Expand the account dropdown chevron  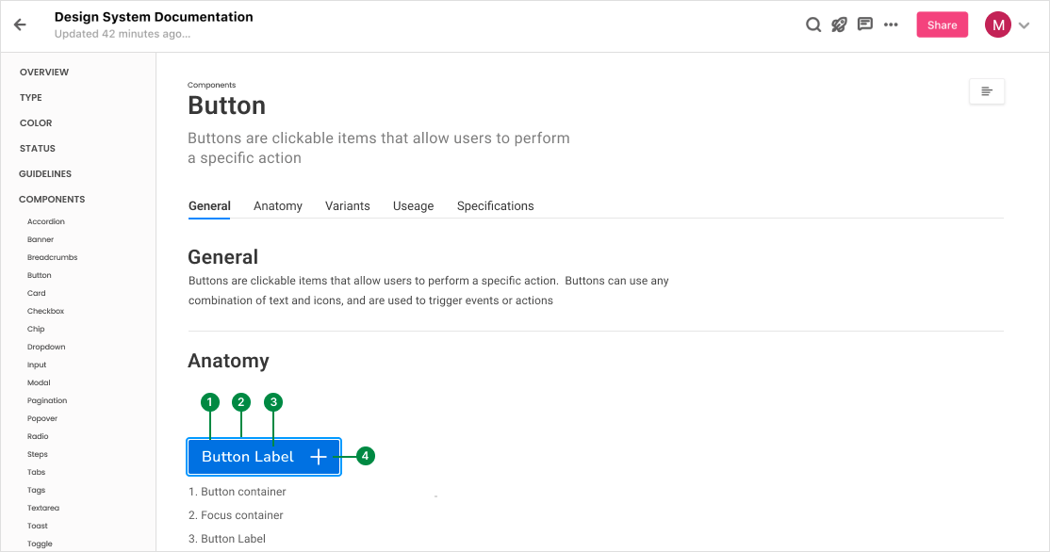pyautogui.click(x=1025, y=26)
